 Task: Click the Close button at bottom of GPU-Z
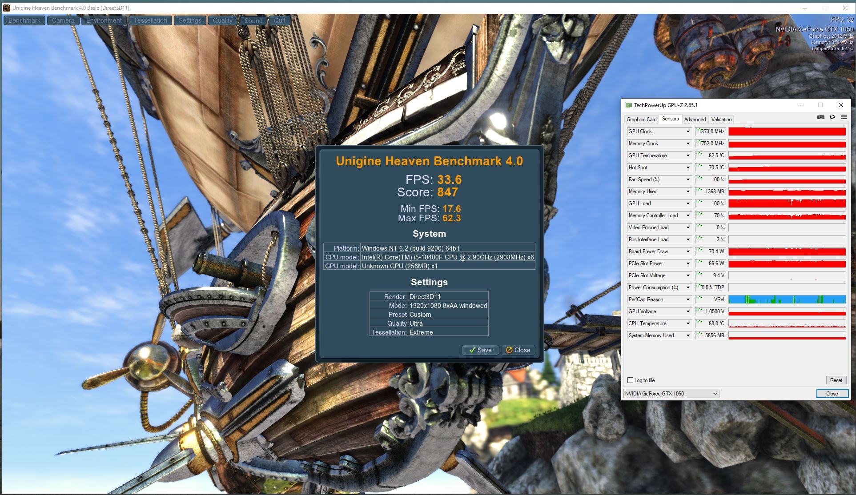coord(832,394)
